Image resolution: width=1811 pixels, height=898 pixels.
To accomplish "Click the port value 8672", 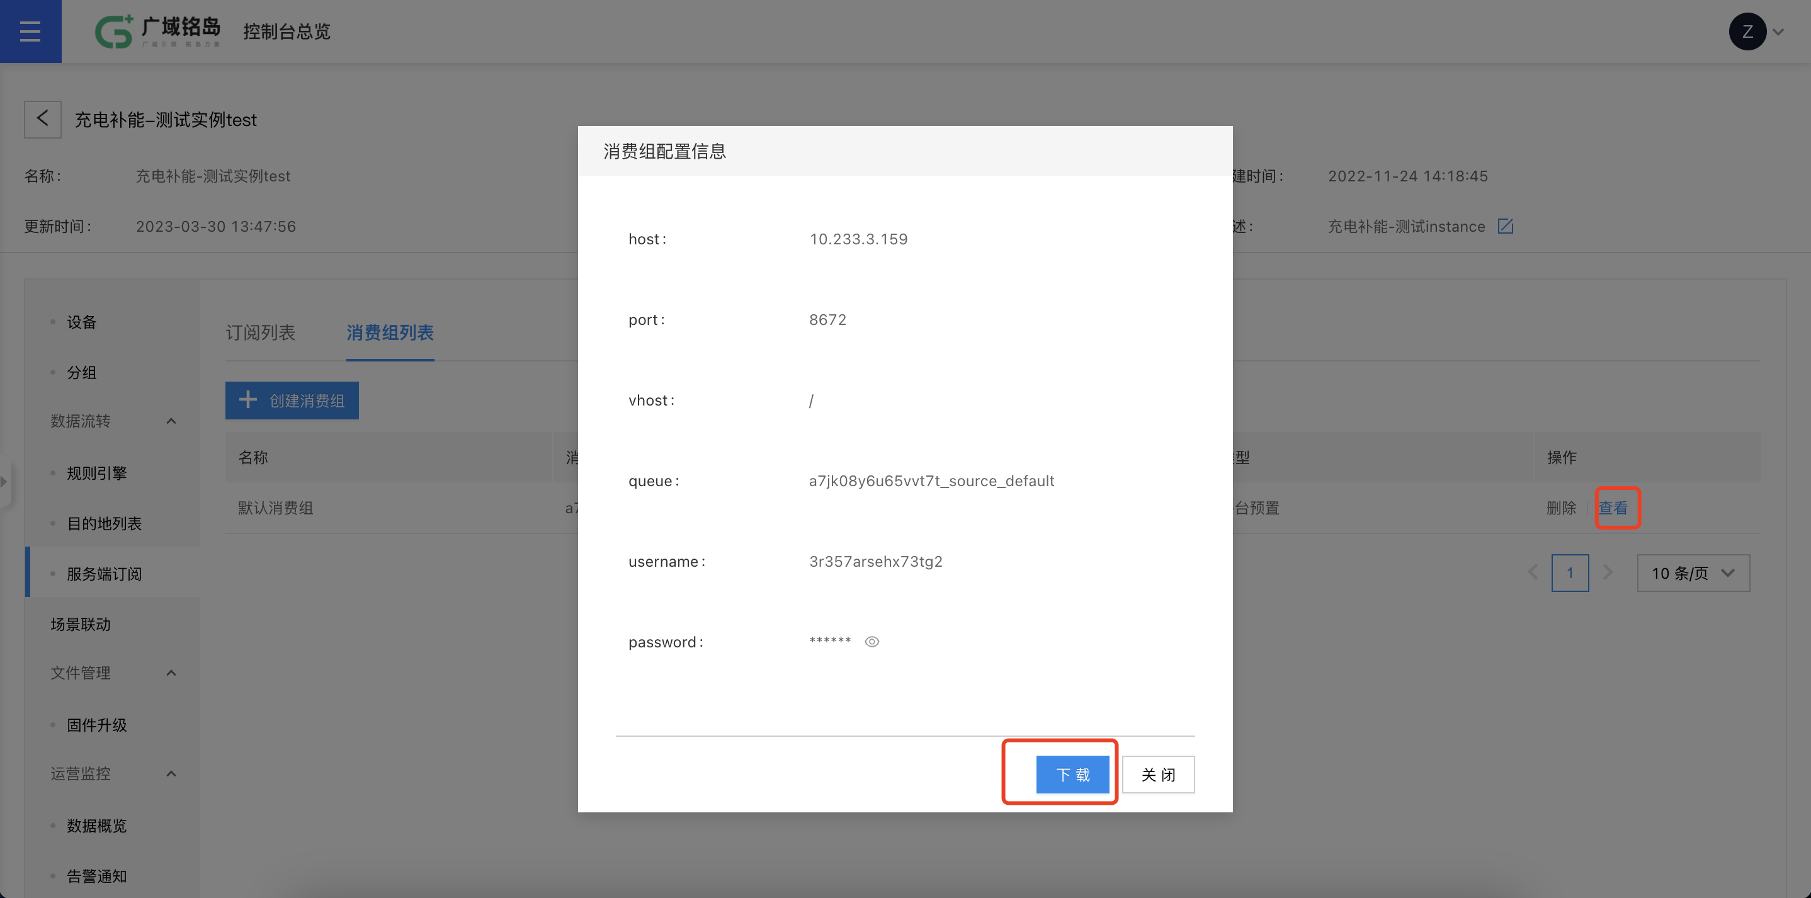I will [x=827, y=320].
